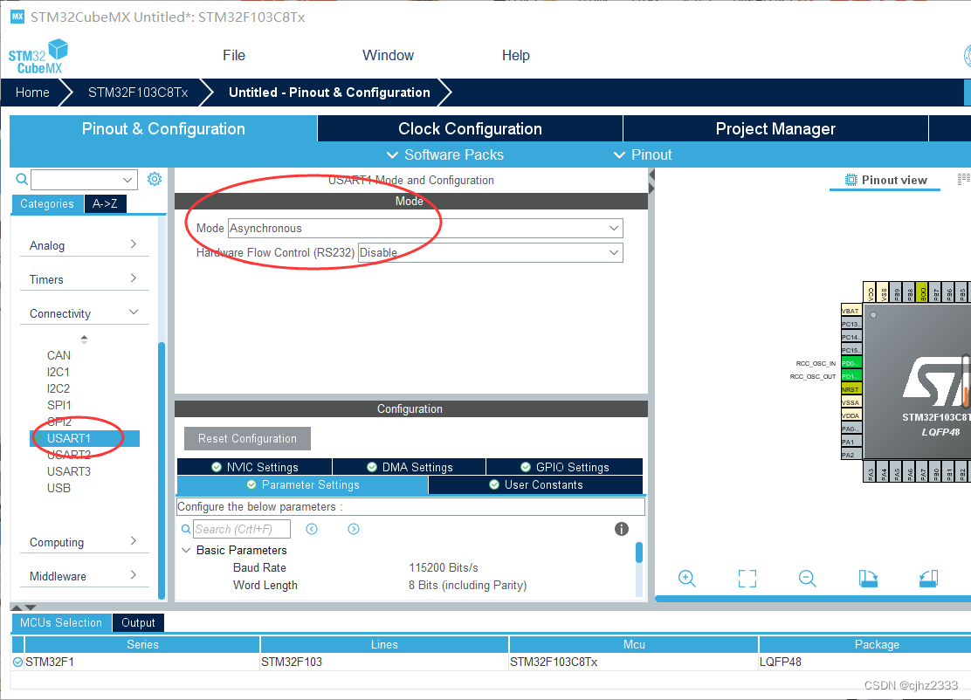Open the Pinout dropdown menu
This screenshot has width=971, height=700.
coord(642,154)
